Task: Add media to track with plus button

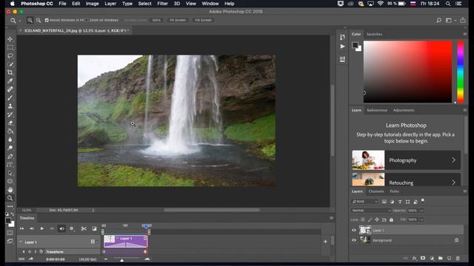Action: [326, 242]
